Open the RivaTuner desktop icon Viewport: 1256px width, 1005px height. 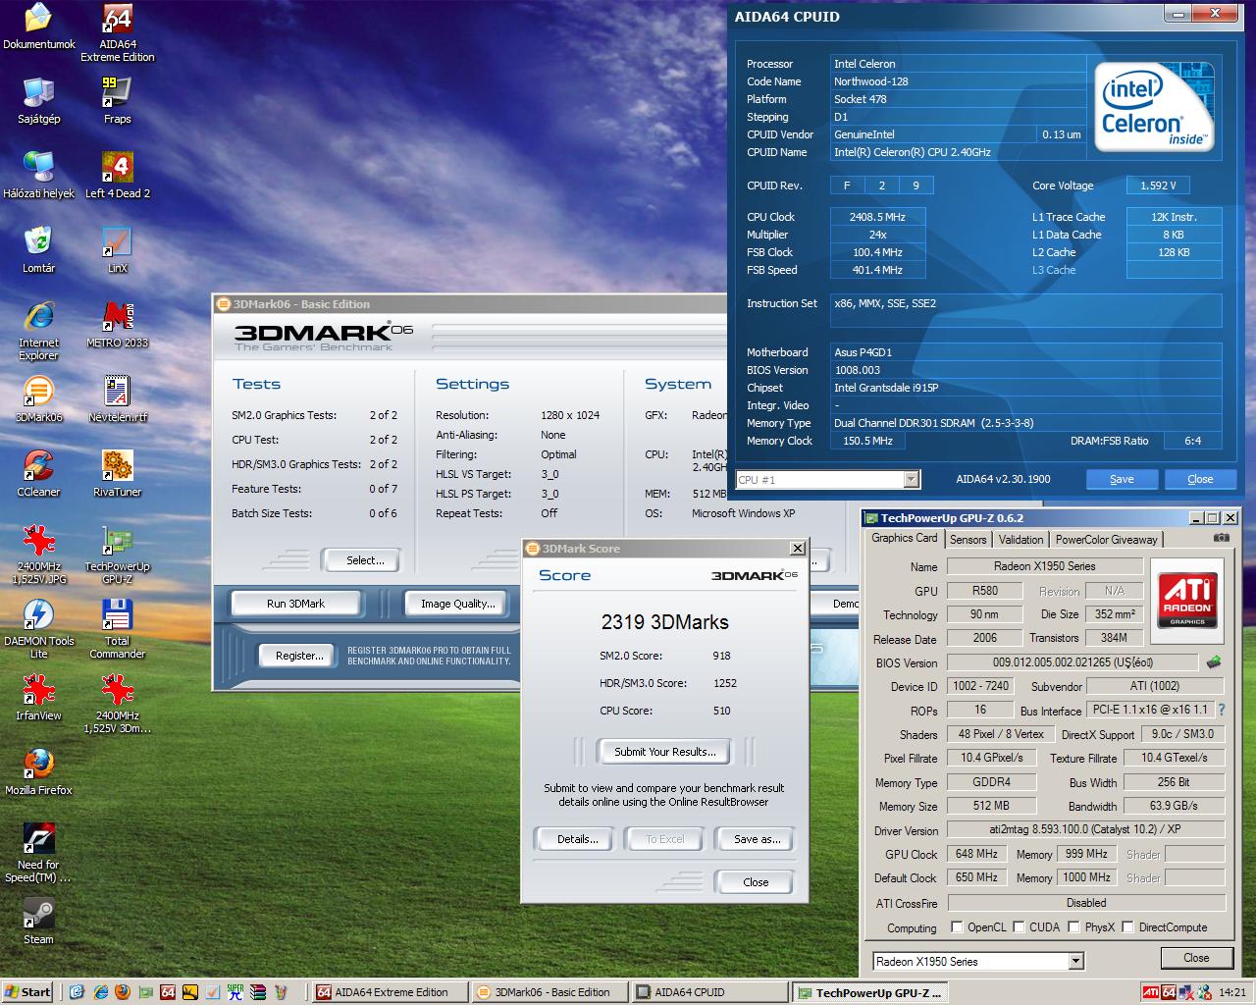click(117, 474)
